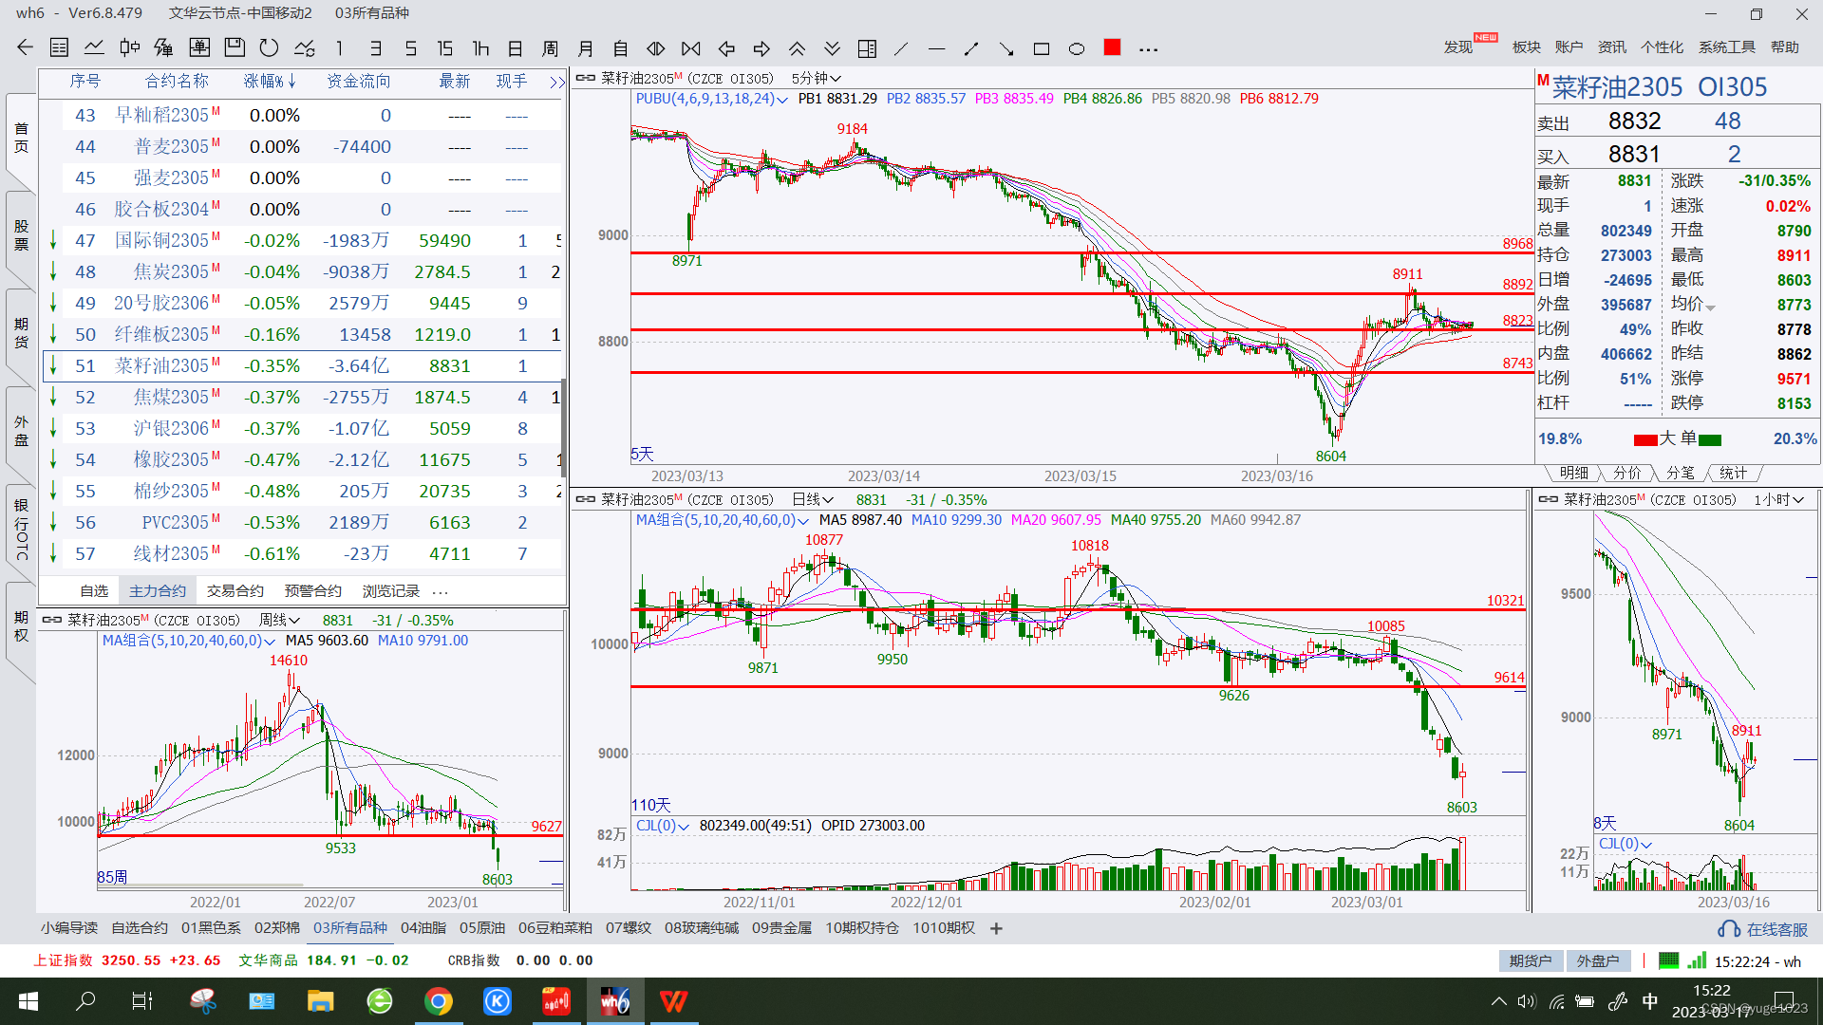
Task: Click the save (floppy disk) toolbar icon
Action: (x=235, y=47)
